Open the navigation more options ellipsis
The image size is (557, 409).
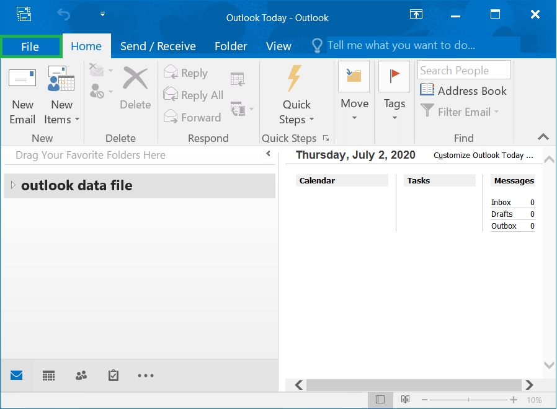(x=146, y=376)
